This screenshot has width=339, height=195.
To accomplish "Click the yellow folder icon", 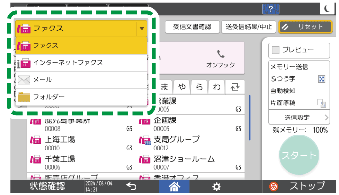I will click(x=24, y=97).
